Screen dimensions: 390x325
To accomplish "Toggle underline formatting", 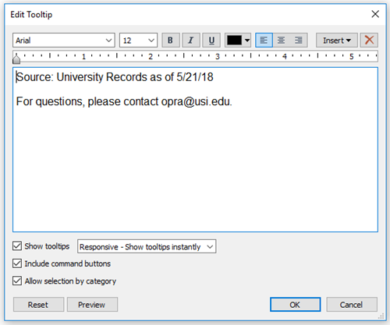I will [211, 41].
